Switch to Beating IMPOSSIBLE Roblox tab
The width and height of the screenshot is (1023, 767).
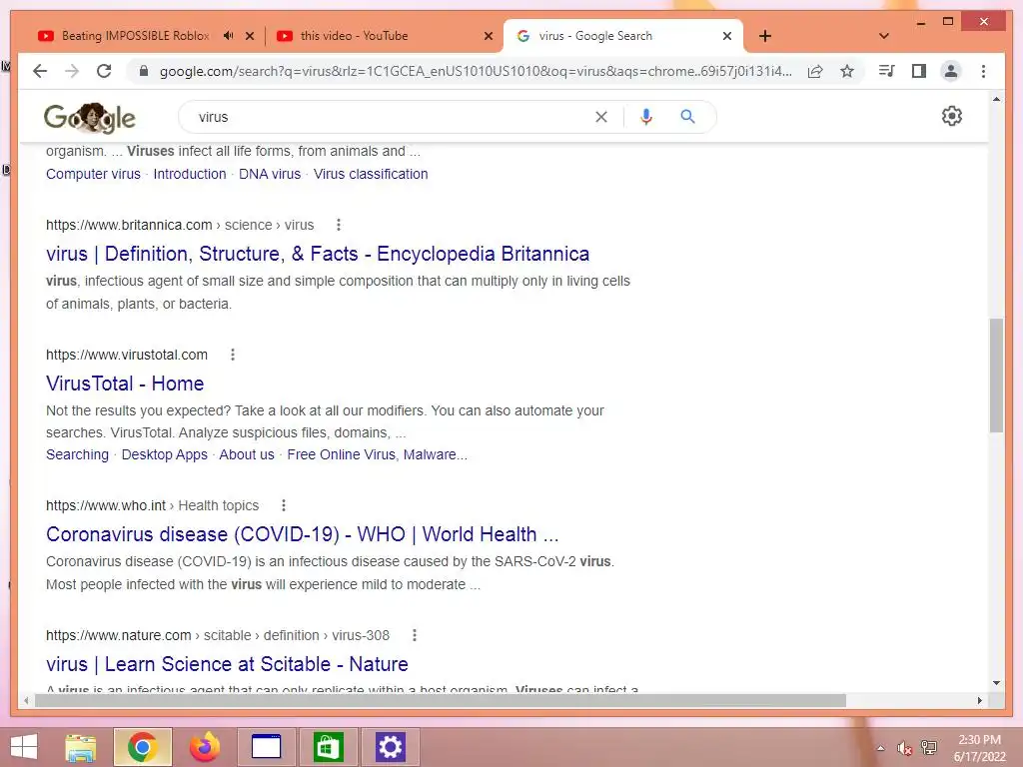136,36
